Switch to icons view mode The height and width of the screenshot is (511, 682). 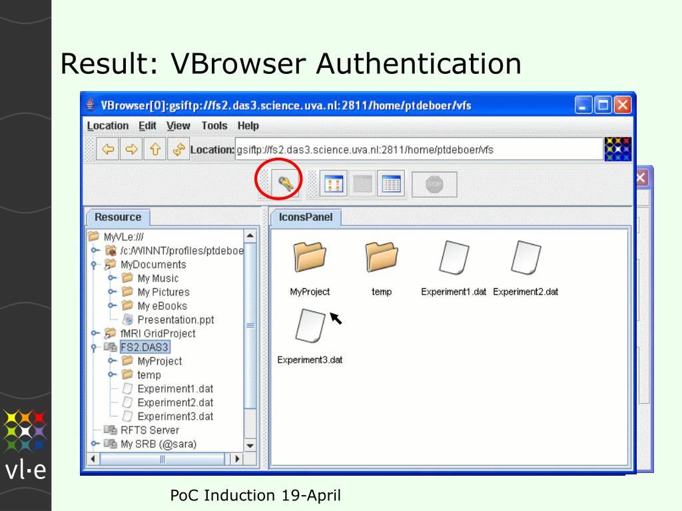[x=334, y=184]
